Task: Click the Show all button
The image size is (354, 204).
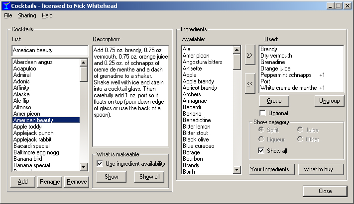Action: [149, 177]
